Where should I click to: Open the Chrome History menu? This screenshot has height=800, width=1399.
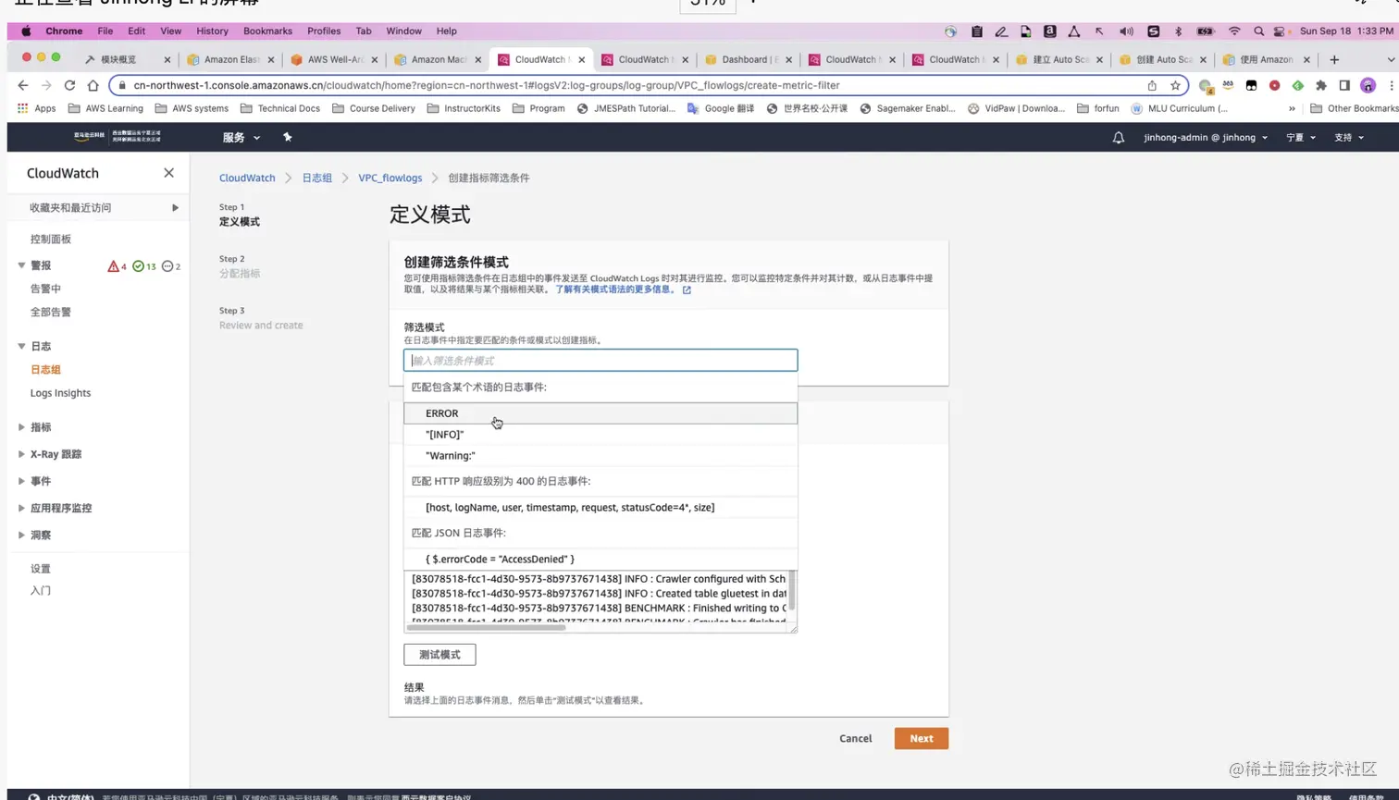click(x=212, y=31)
